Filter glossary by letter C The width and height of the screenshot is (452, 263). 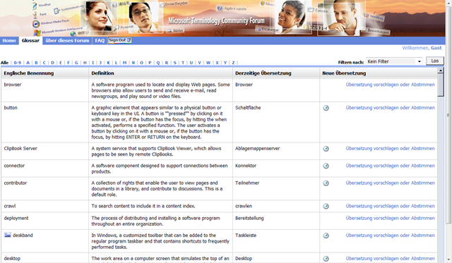[44, 63]
